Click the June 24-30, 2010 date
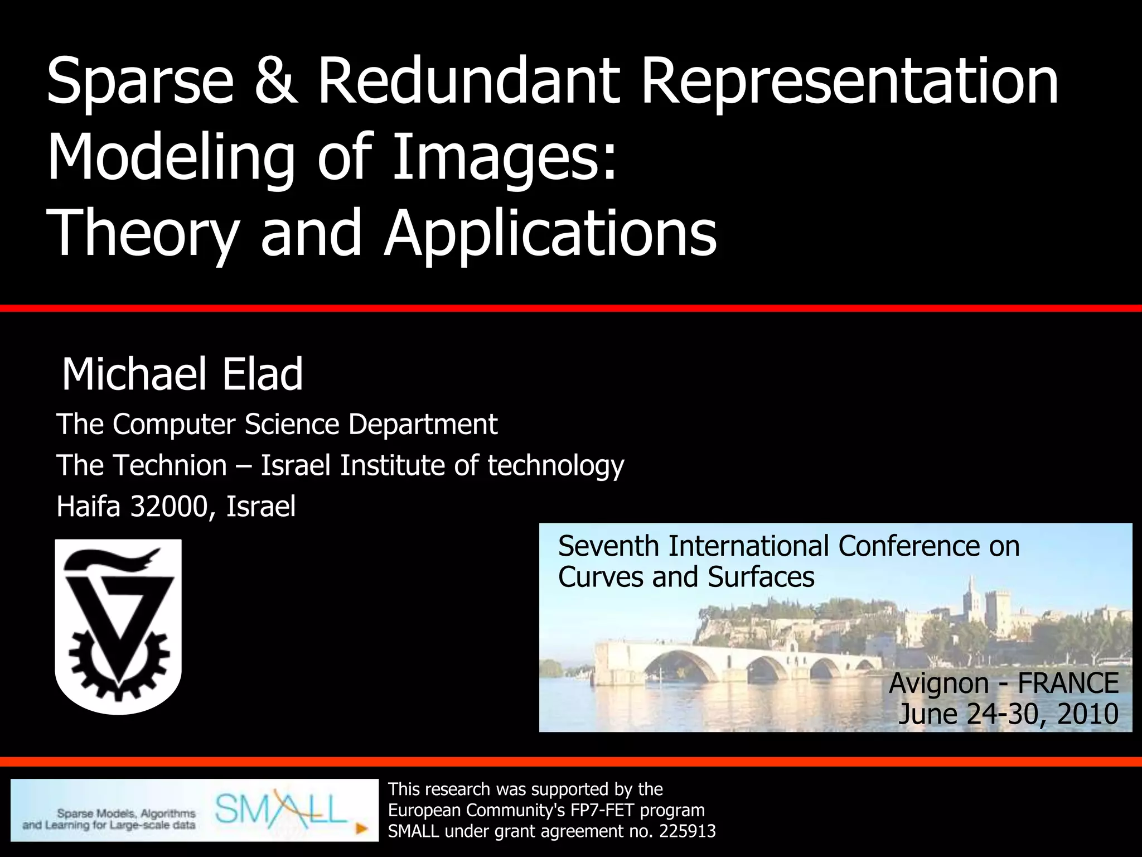 click(1008, 714)
